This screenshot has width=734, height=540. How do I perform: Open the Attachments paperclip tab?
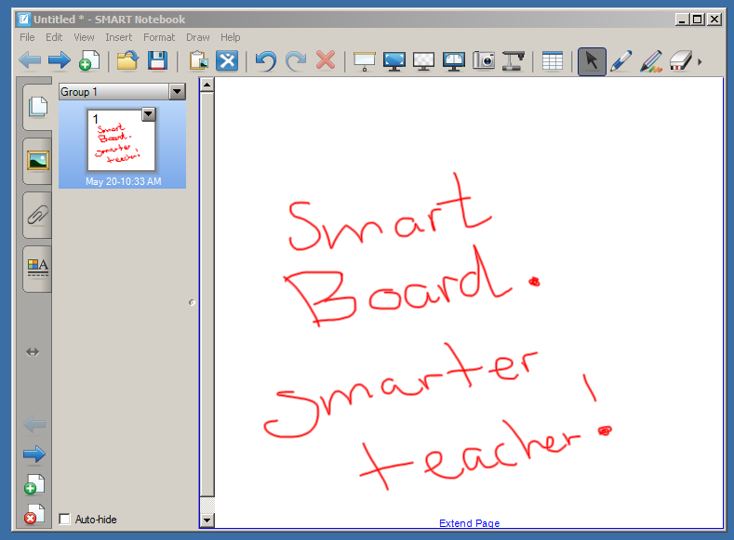pos(38,215)
